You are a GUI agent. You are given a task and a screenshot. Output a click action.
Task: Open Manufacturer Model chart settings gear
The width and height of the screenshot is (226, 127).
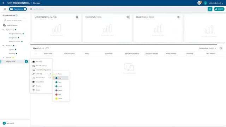tap(128, 17)
